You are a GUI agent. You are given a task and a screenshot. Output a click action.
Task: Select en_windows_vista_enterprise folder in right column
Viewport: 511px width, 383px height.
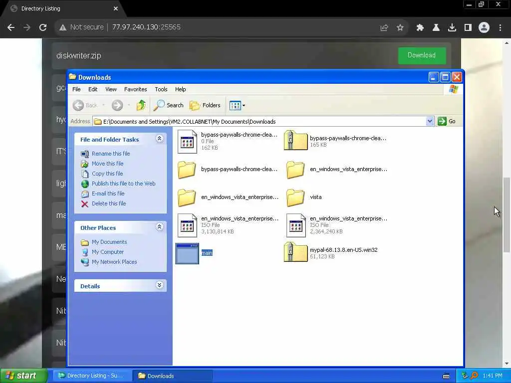pos(295,170)
